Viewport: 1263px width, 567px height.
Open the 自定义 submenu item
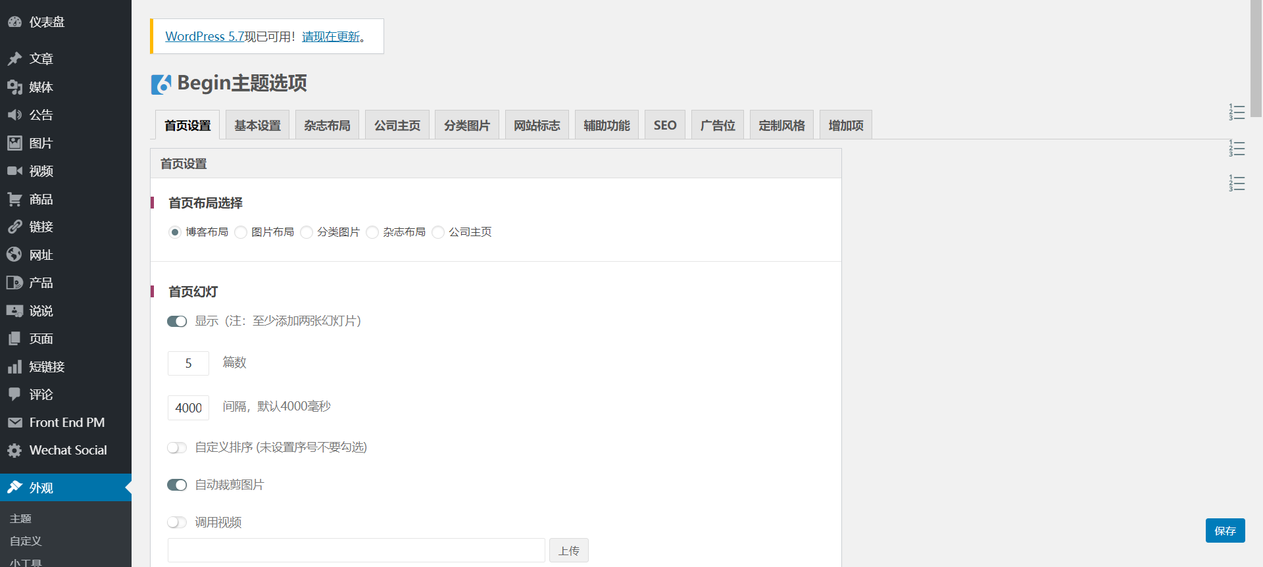26,541
